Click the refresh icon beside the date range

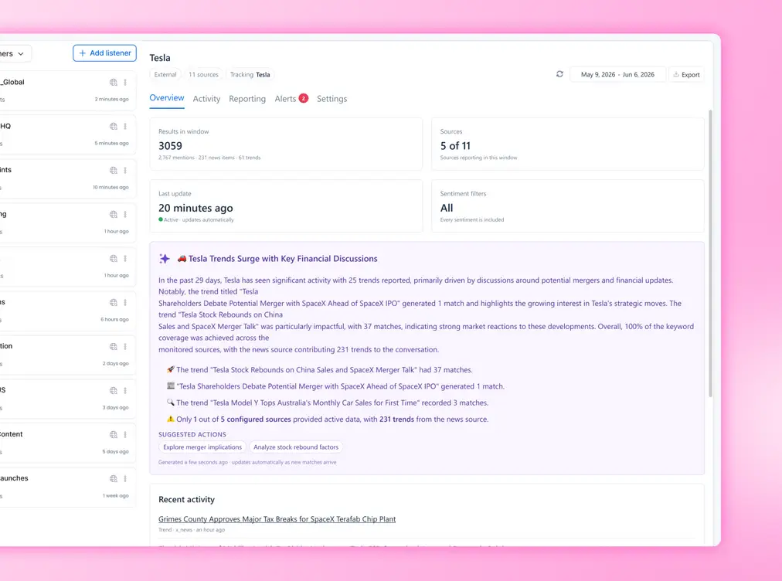pyautogui.click(x=559, y=74)
